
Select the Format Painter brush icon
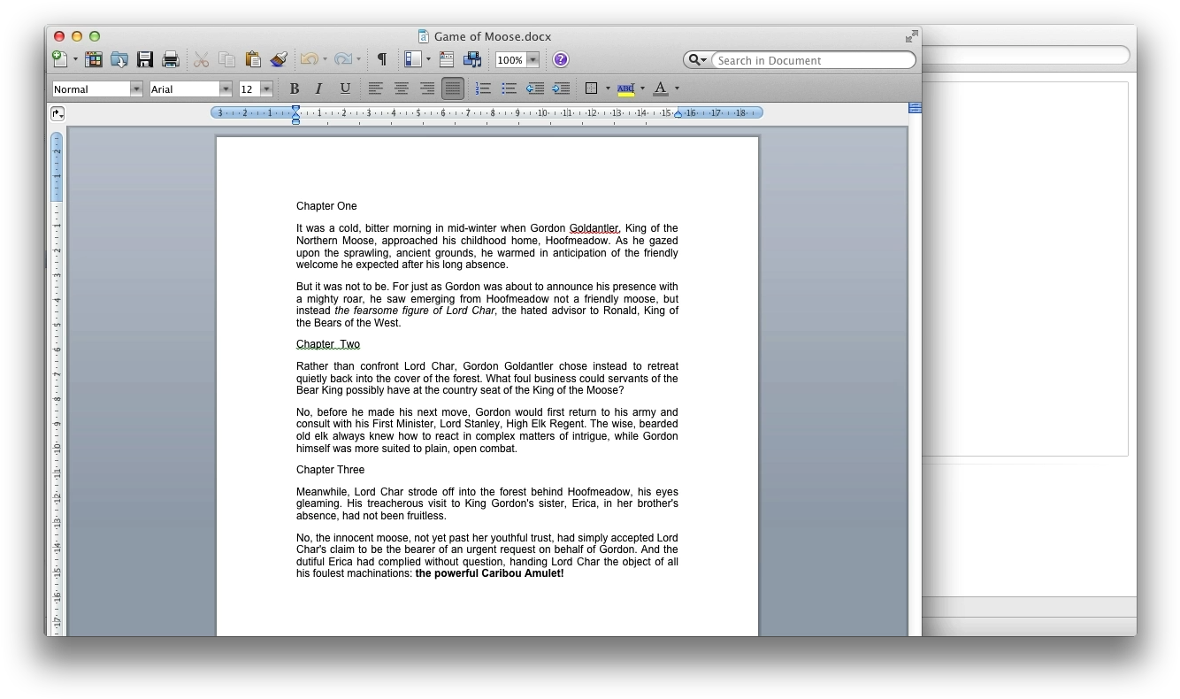tap(279, 60)
